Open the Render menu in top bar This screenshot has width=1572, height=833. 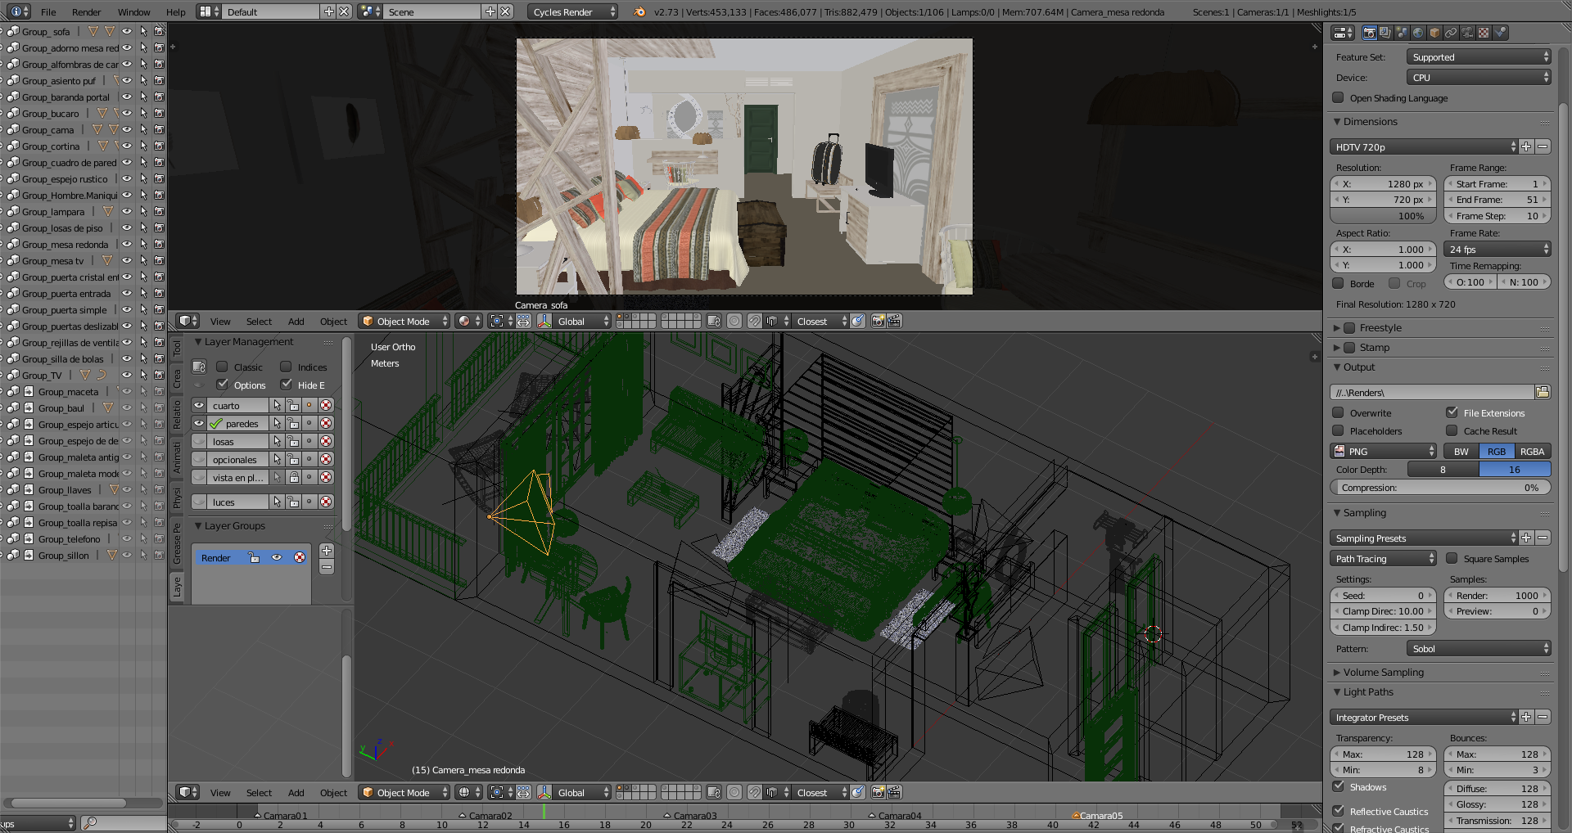[x=86, y=12]
